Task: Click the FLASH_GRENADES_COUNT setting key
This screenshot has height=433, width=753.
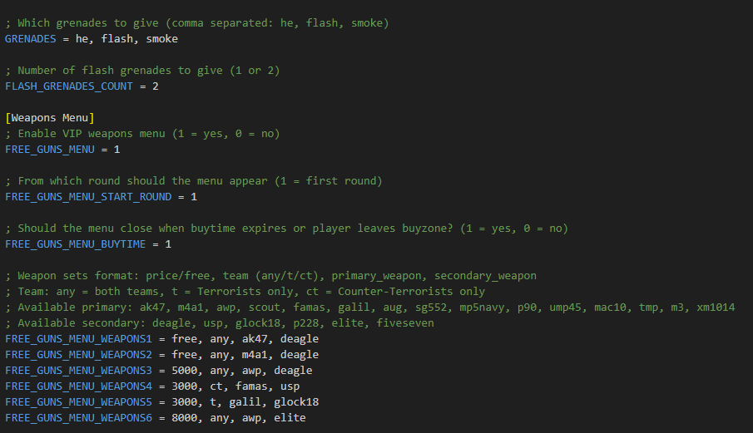Action: tap(70, 86)
